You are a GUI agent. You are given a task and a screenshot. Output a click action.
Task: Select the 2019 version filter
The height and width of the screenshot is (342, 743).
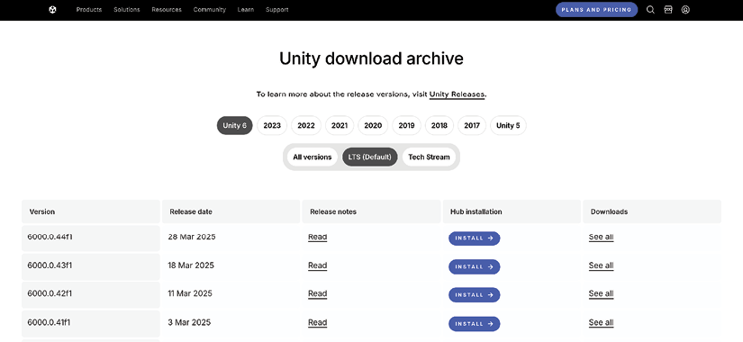coord(406,125)
